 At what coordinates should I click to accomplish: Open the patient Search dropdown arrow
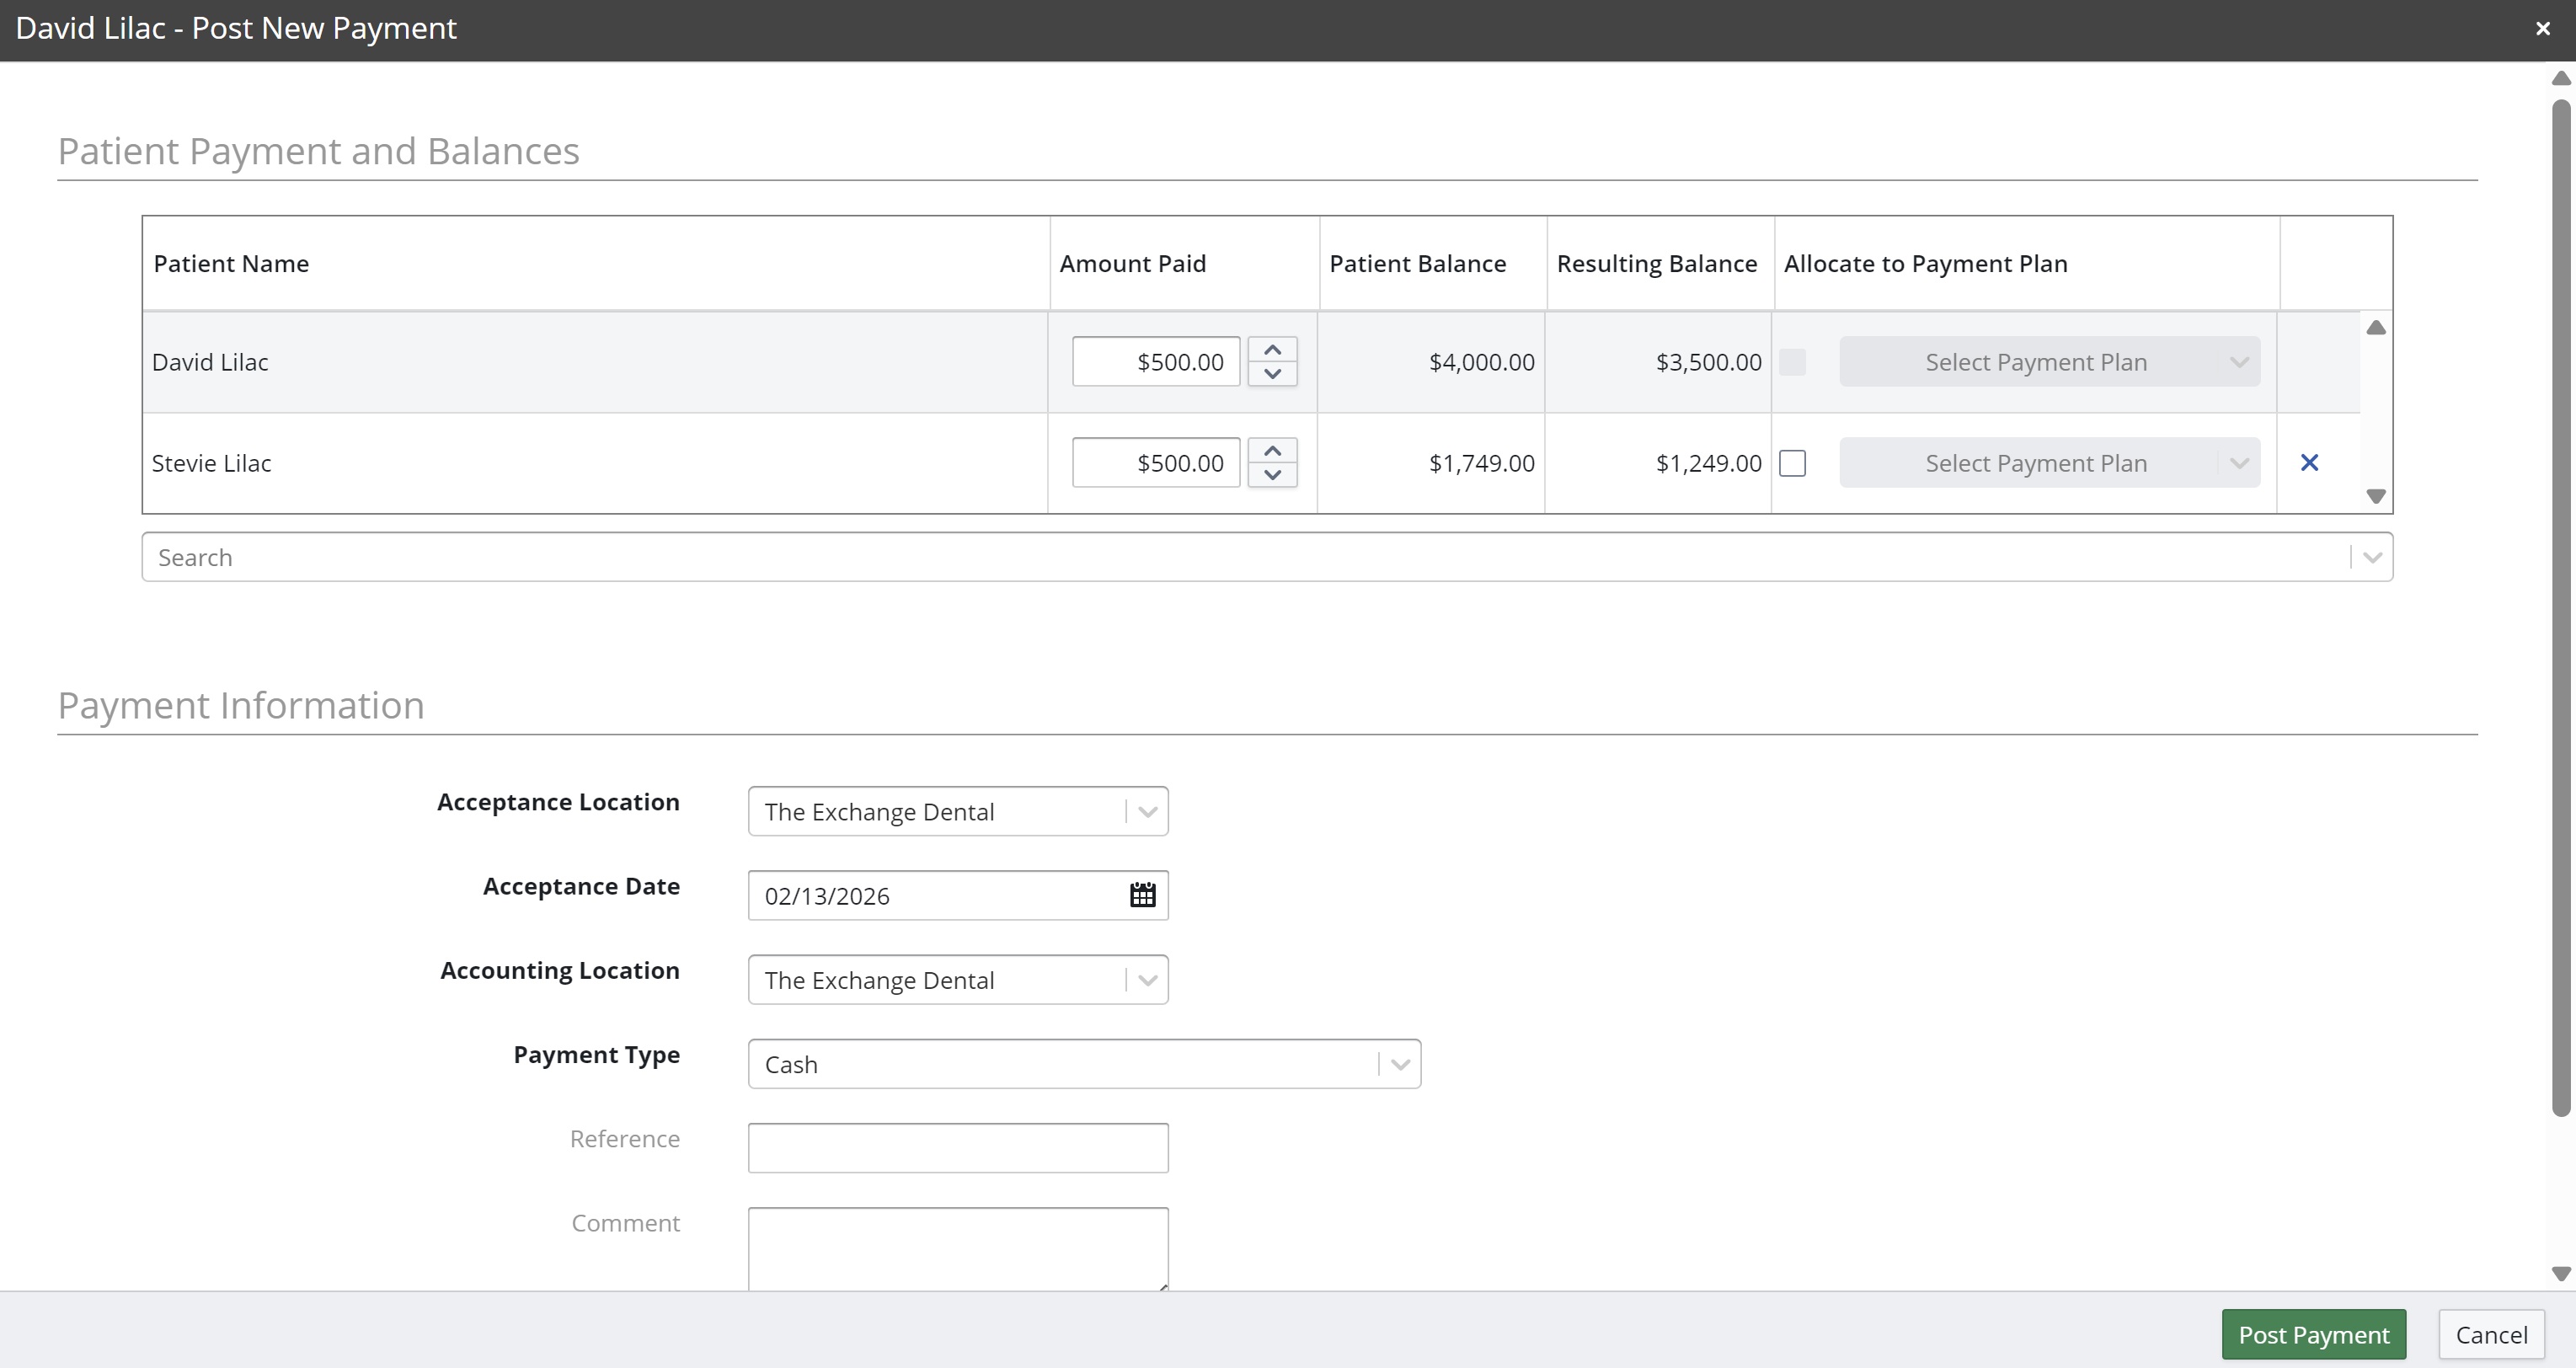point(2371,558)
